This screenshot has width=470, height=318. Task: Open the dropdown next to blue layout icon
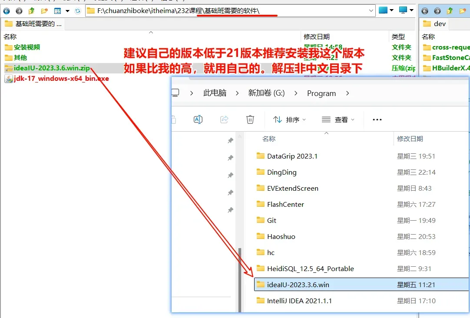391,10
